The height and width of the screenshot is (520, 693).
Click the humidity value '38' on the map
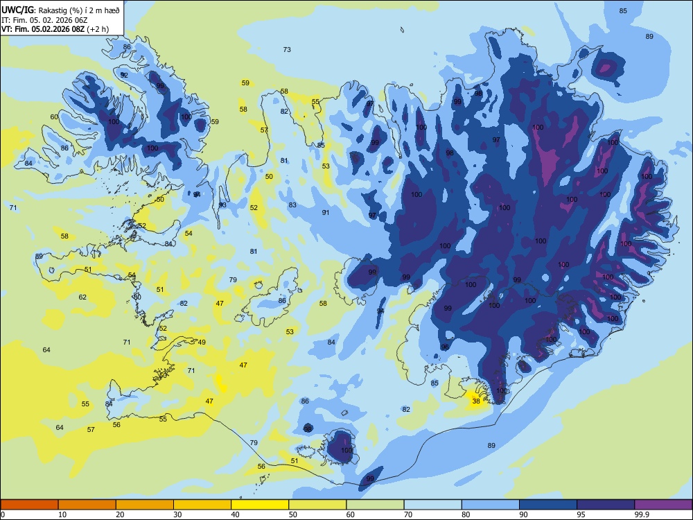476,401
